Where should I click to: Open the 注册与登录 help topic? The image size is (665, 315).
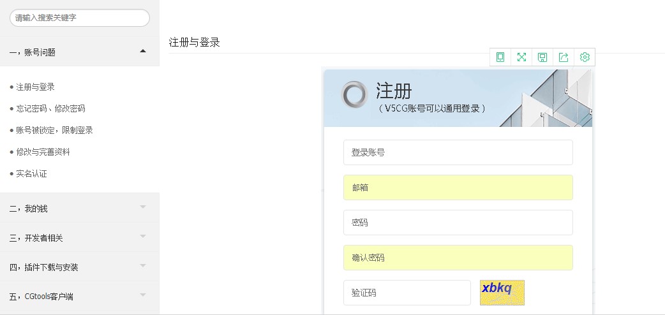[35, 87]
